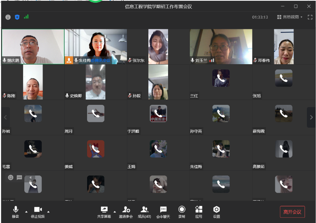Mute microphone with 静音 button
Screen dimensions: 316x223
tap(16, 212)
